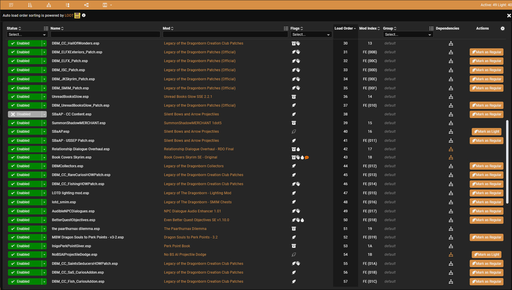Sort the table by Mod column
Viewport: 512px width, 290px height.
click(168, 28)
